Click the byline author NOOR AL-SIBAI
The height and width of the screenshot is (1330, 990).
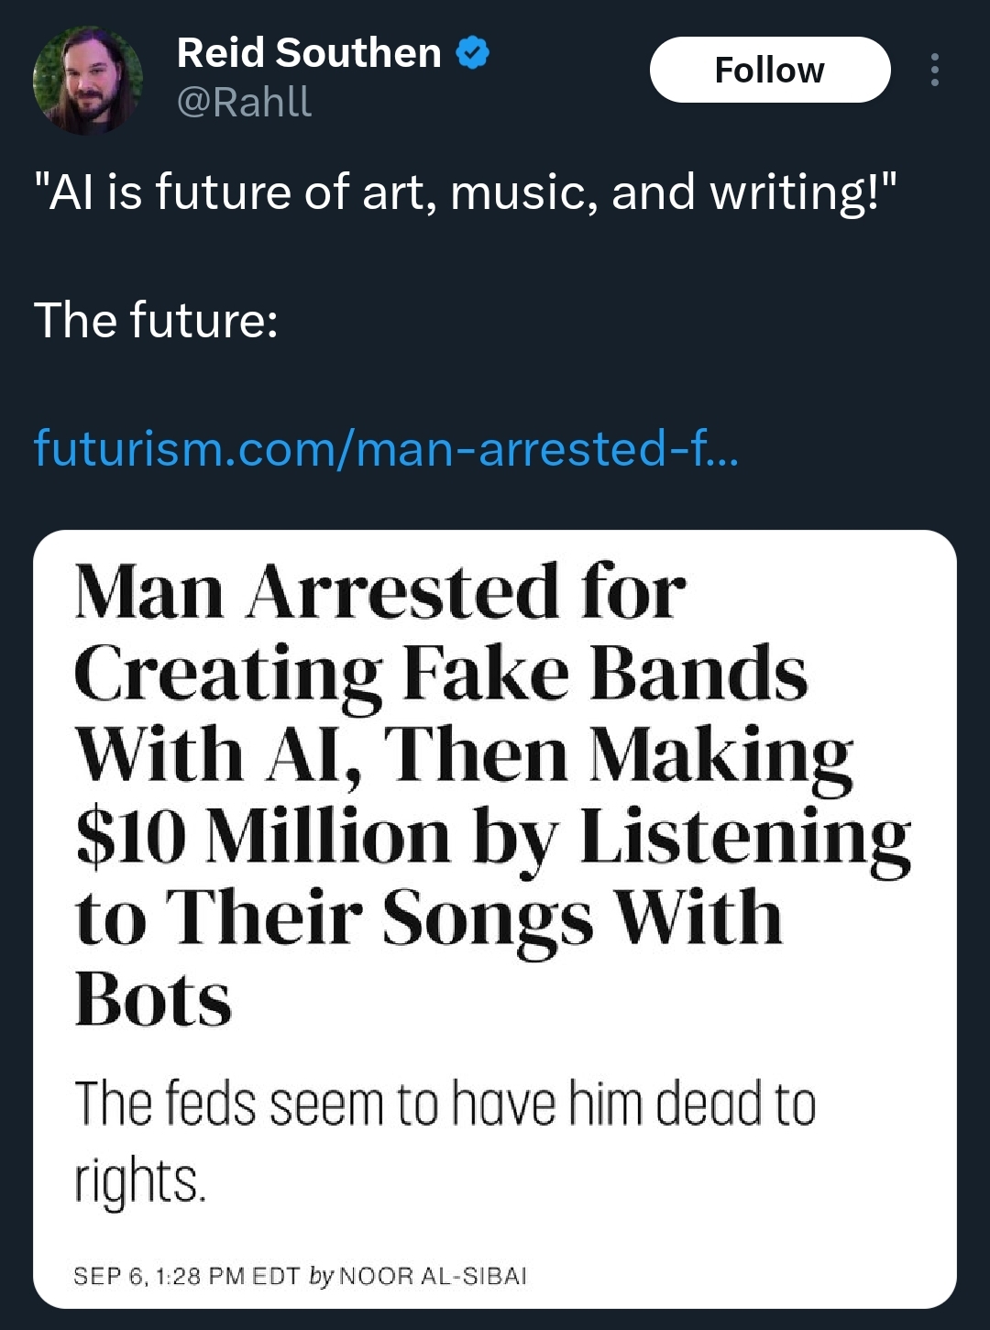coord(431,1274)
